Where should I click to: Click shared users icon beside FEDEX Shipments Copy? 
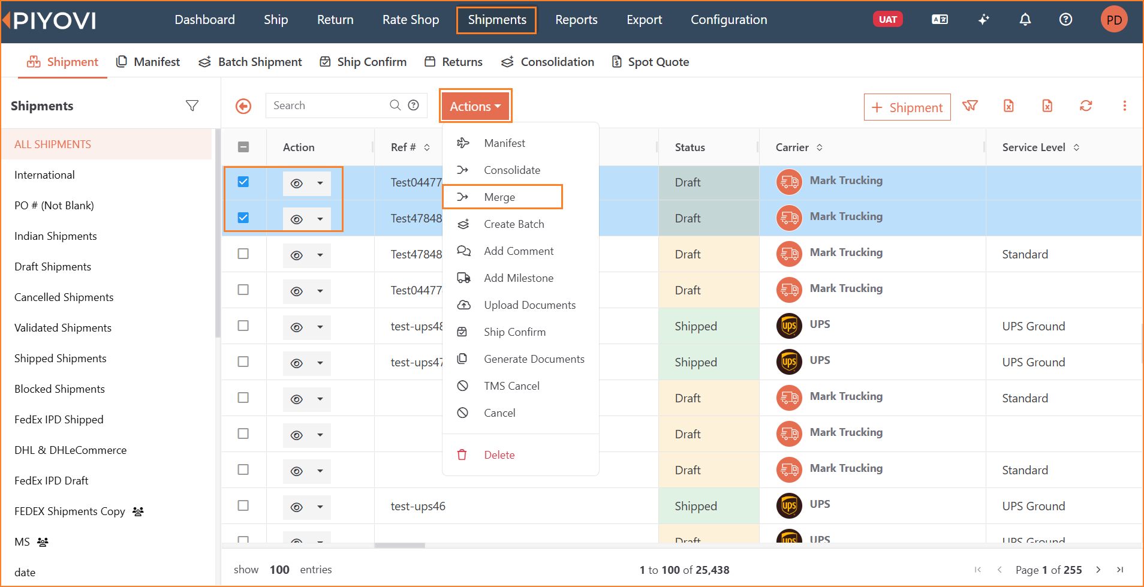(x=138, y=511)
